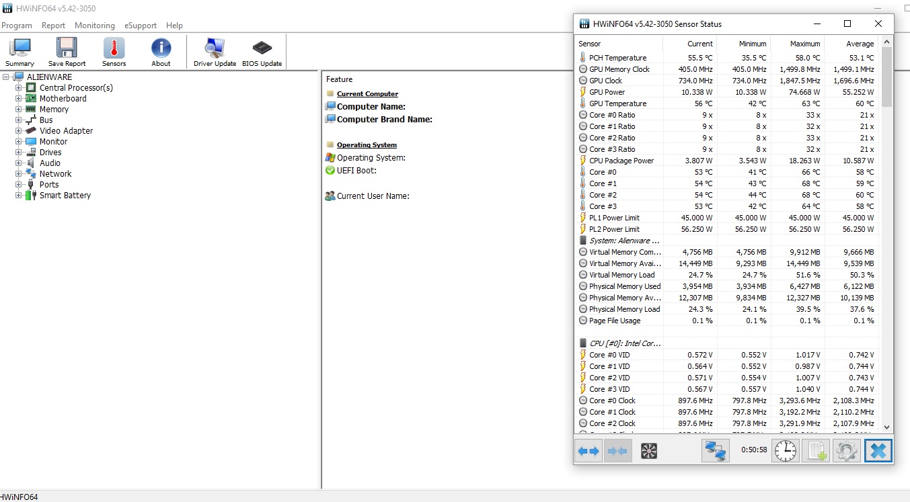
Task: Select the Audio tree item
Action: coord(50,163)
